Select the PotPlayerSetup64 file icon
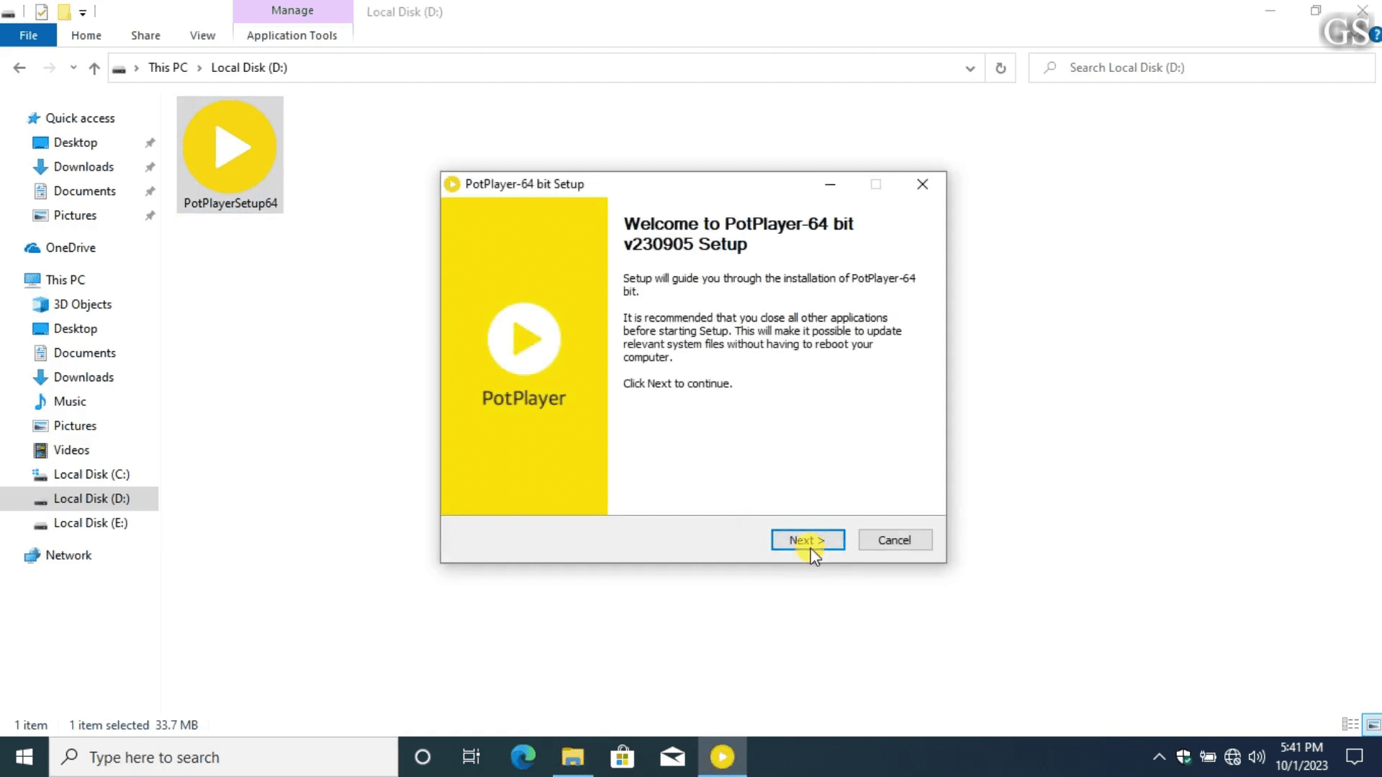 (x=230, y=155)
